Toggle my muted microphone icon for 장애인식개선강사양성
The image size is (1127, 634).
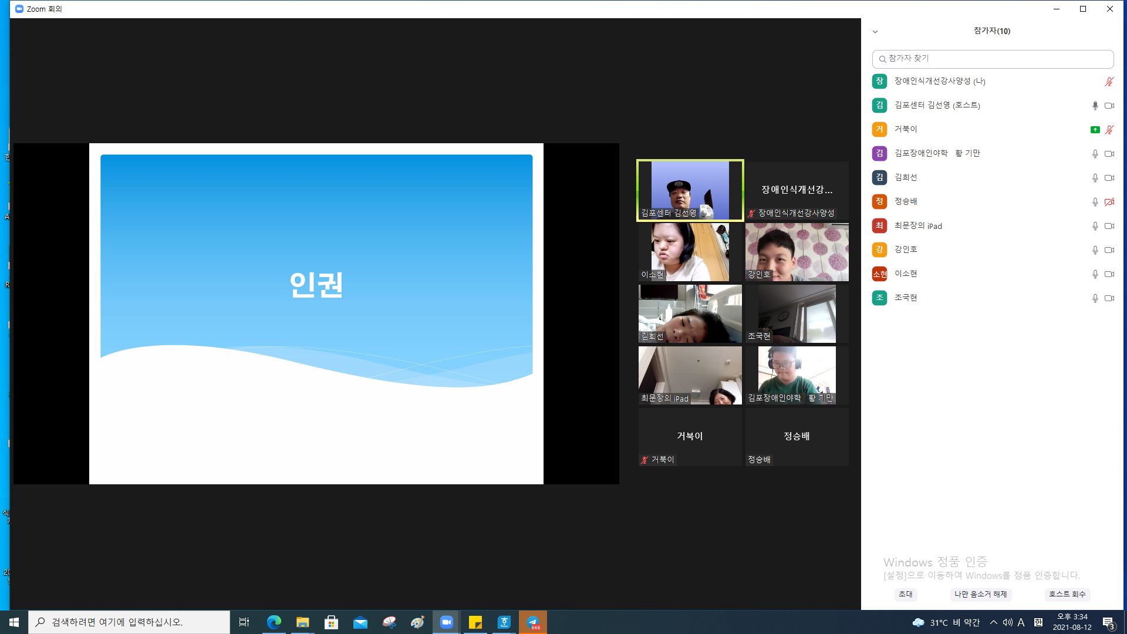coord(1109,82)
